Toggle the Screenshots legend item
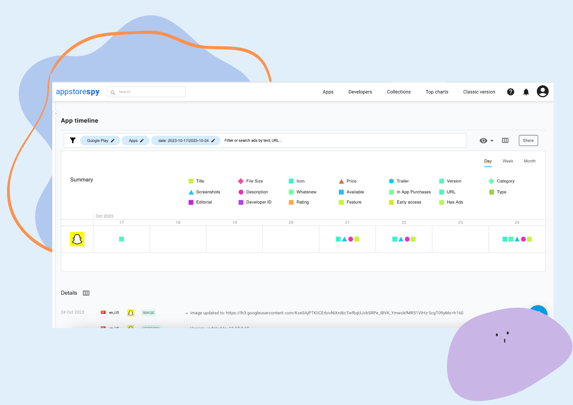This screenshot has height=405, width=573. pos(204,192)
